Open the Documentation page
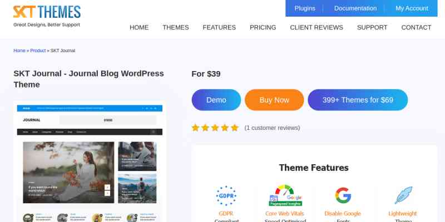The width and height of the screenshot is (445, 222). (355, 8)
